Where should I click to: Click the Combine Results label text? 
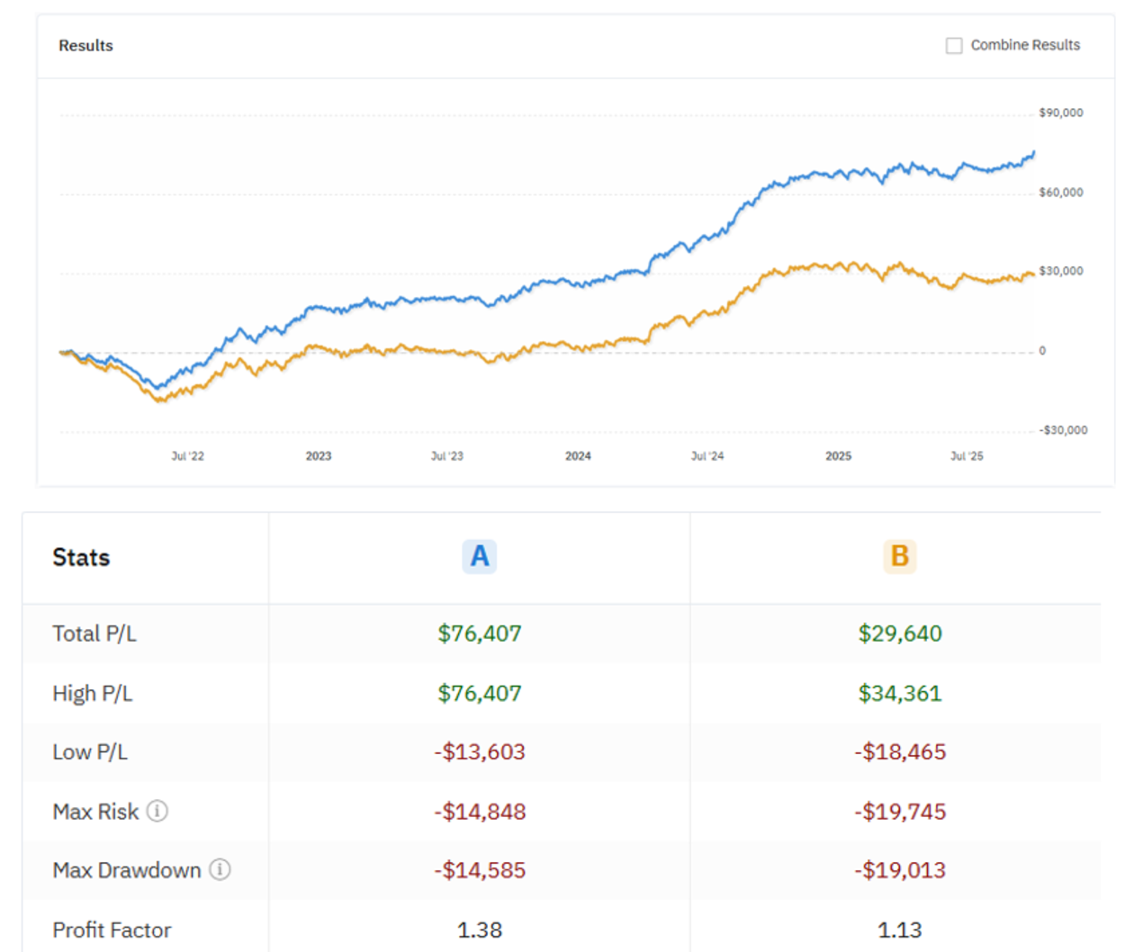tap(1024, 45)
